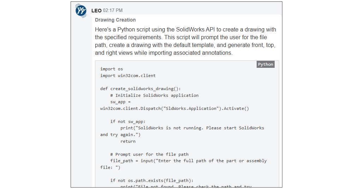Click the 'and try again.")' wrapped code line
Image resolution: width=353 pixels, height=189 pixels.
point(120,135)
